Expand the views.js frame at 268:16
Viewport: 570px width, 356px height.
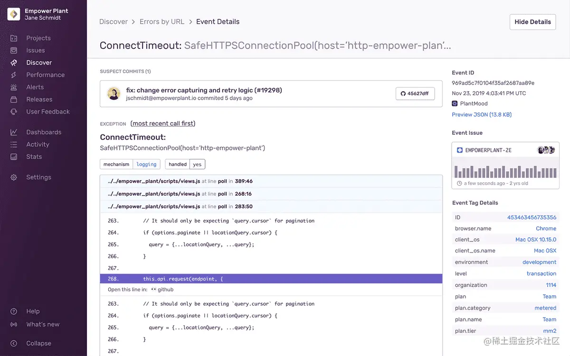[x=271, y=194]
